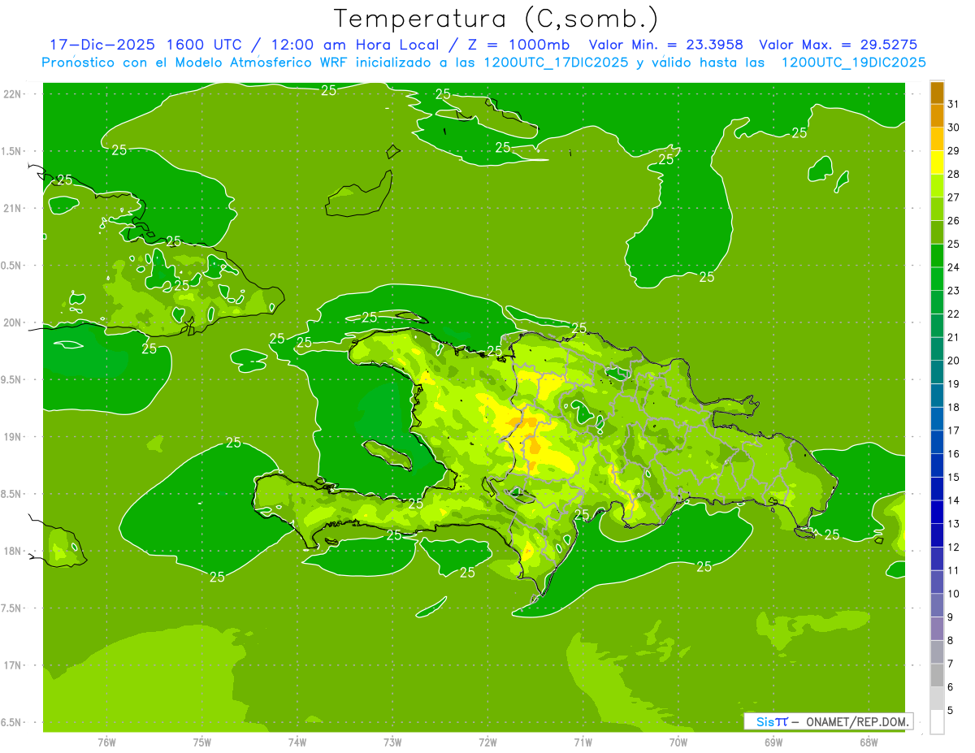Click the '18N' latitude label
Image resolution: width=975 pixels, height=753 pixels.
pyautogui.click(x=12, y=551)
